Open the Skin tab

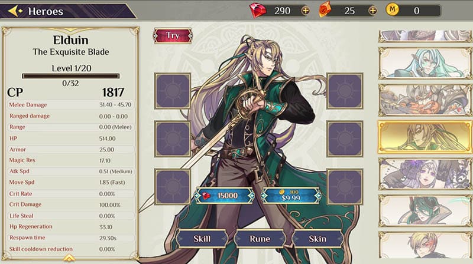click(318, 239)
